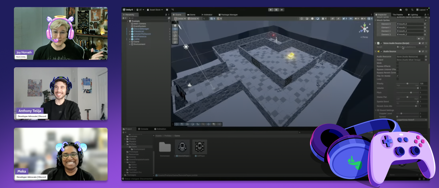
Task: Select the RemotePlayer prefab thumbnail
Action: coord(182,147)
